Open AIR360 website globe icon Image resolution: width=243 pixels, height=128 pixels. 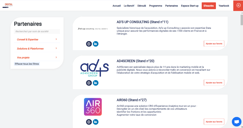[89, 122]
